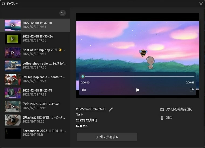Click thumbnail of lofi hip hop radio Santa clip
Image resolution: width=205 pixels, height=148 pixels.
13,79
